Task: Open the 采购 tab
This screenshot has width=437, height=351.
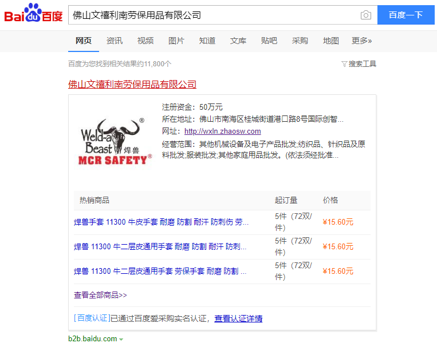Action: tap(300, 41)
